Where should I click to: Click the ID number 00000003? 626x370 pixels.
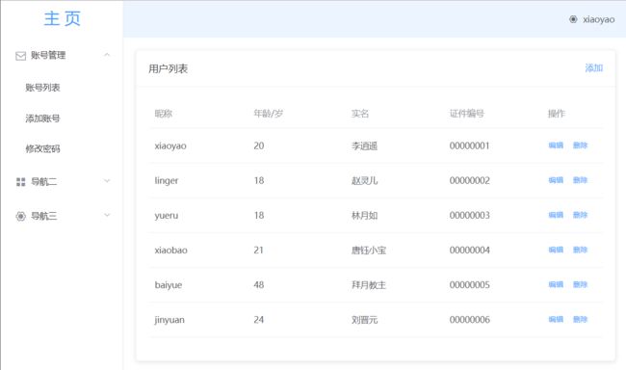tap(470, 215)
